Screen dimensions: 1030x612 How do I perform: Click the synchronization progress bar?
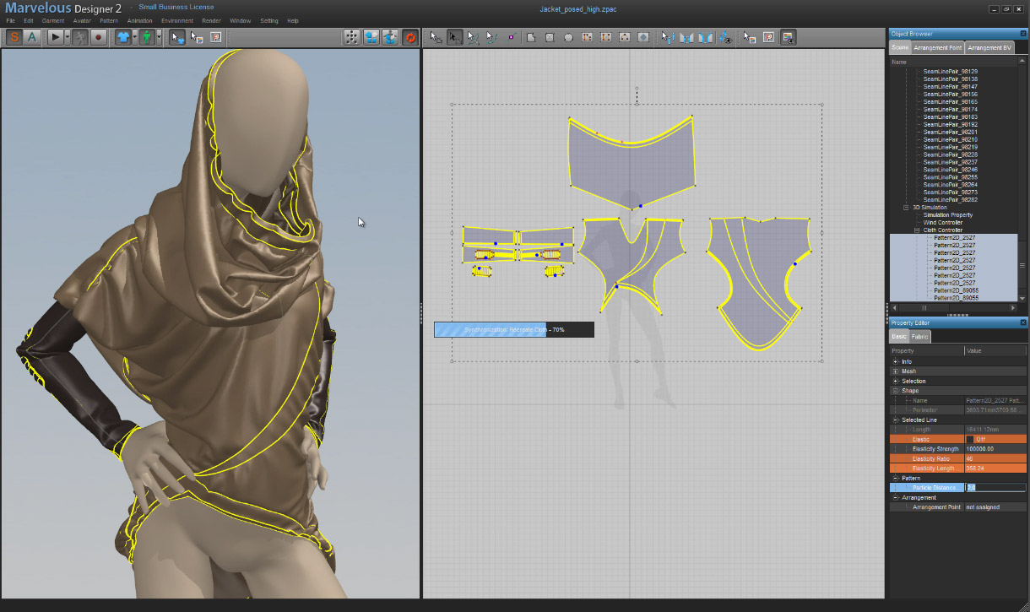pos(514,329)
